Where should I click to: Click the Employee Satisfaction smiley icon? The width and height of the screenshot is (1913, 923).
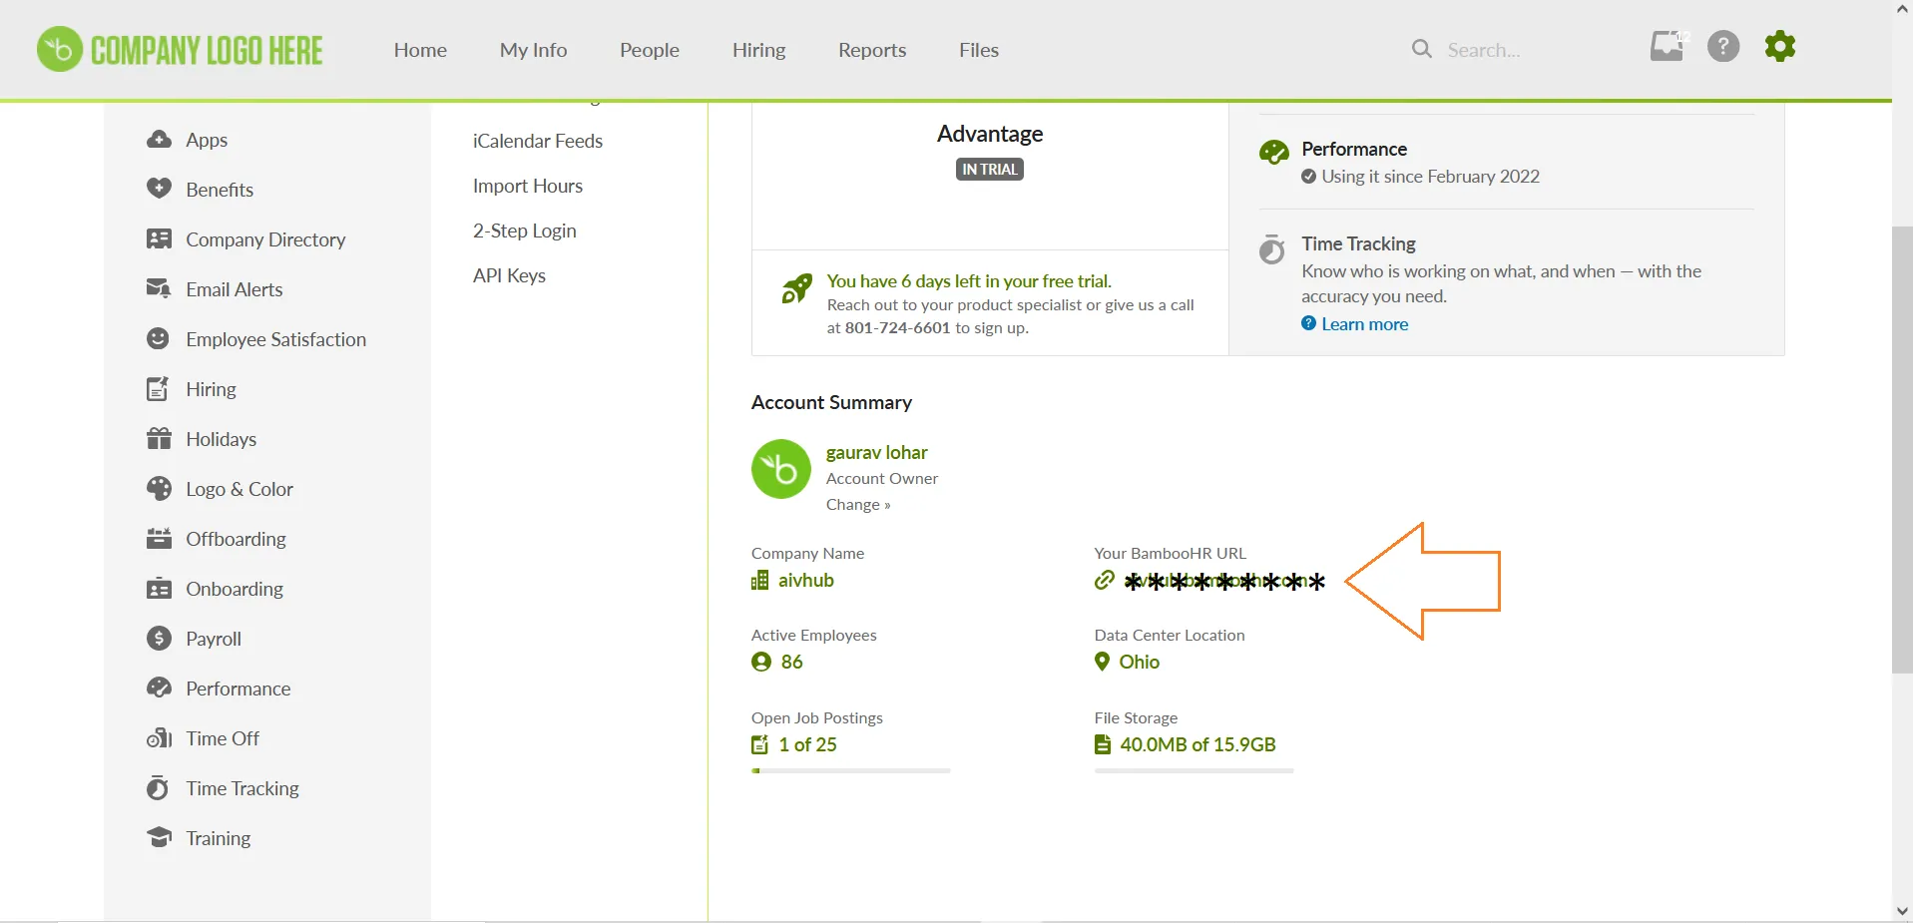point(159,339)
